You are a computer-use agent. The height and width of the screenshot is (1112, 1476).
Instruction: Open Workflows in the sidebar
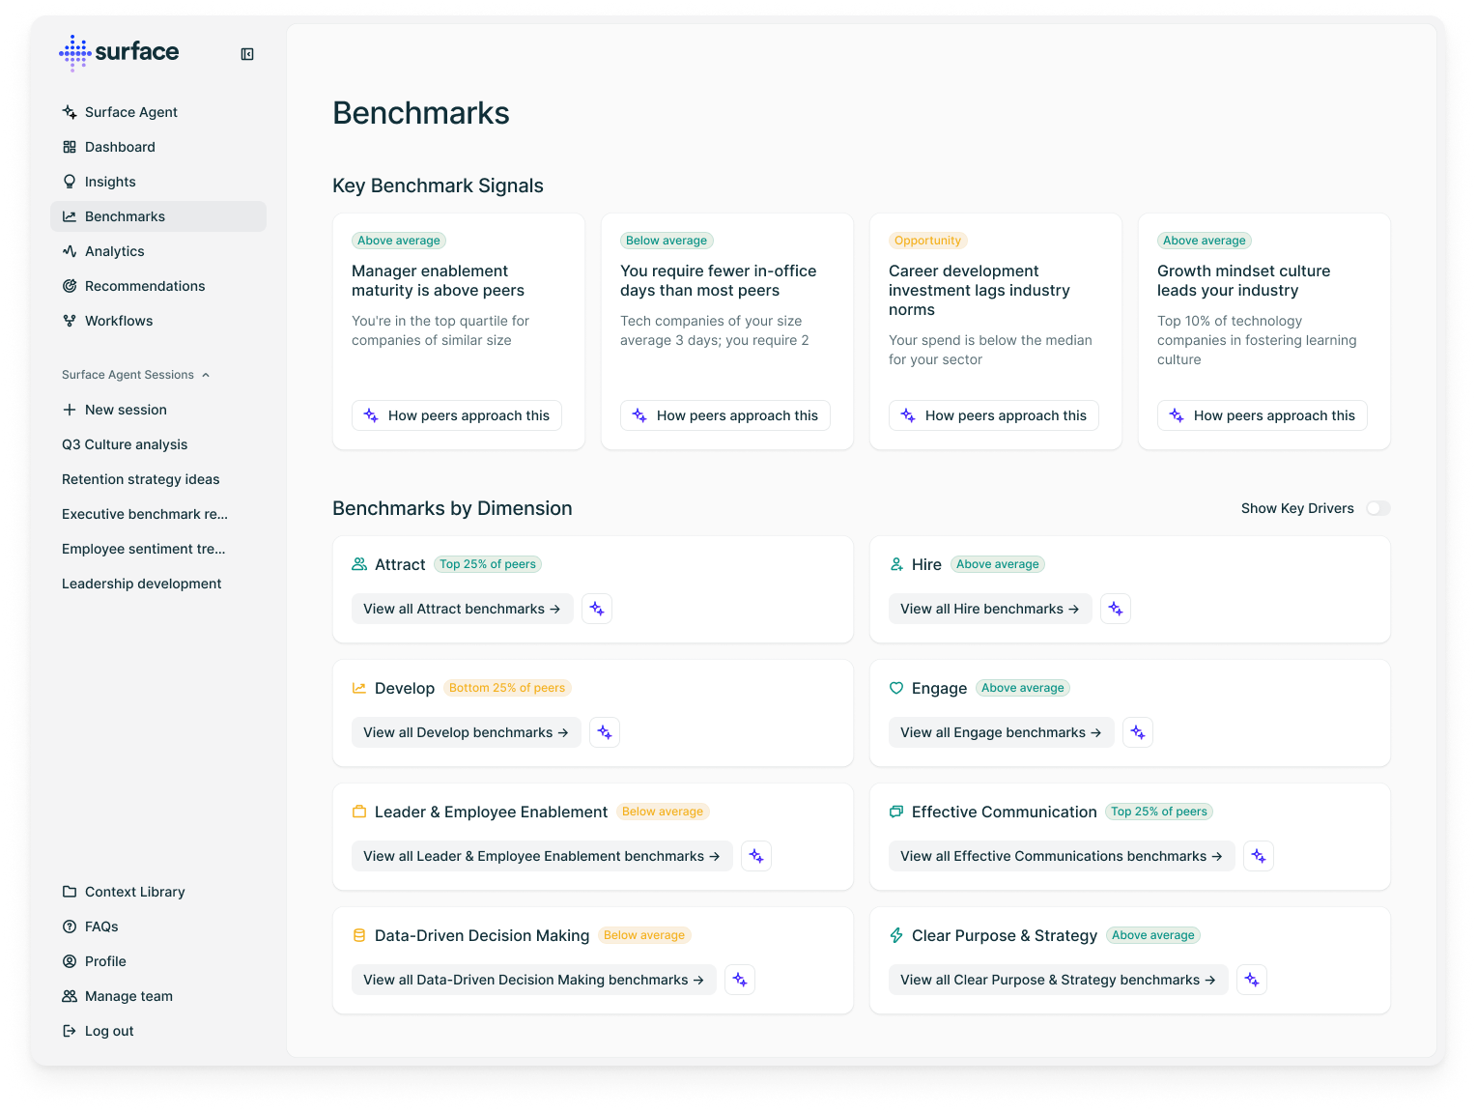pyautogui.click(x=119, y=321)
